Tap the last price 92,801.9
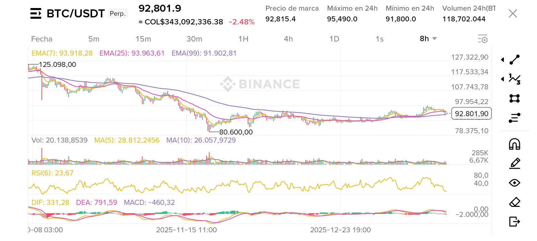Viewport: 537px width, 241px height. pyautogui.click(x=160, y=8)
